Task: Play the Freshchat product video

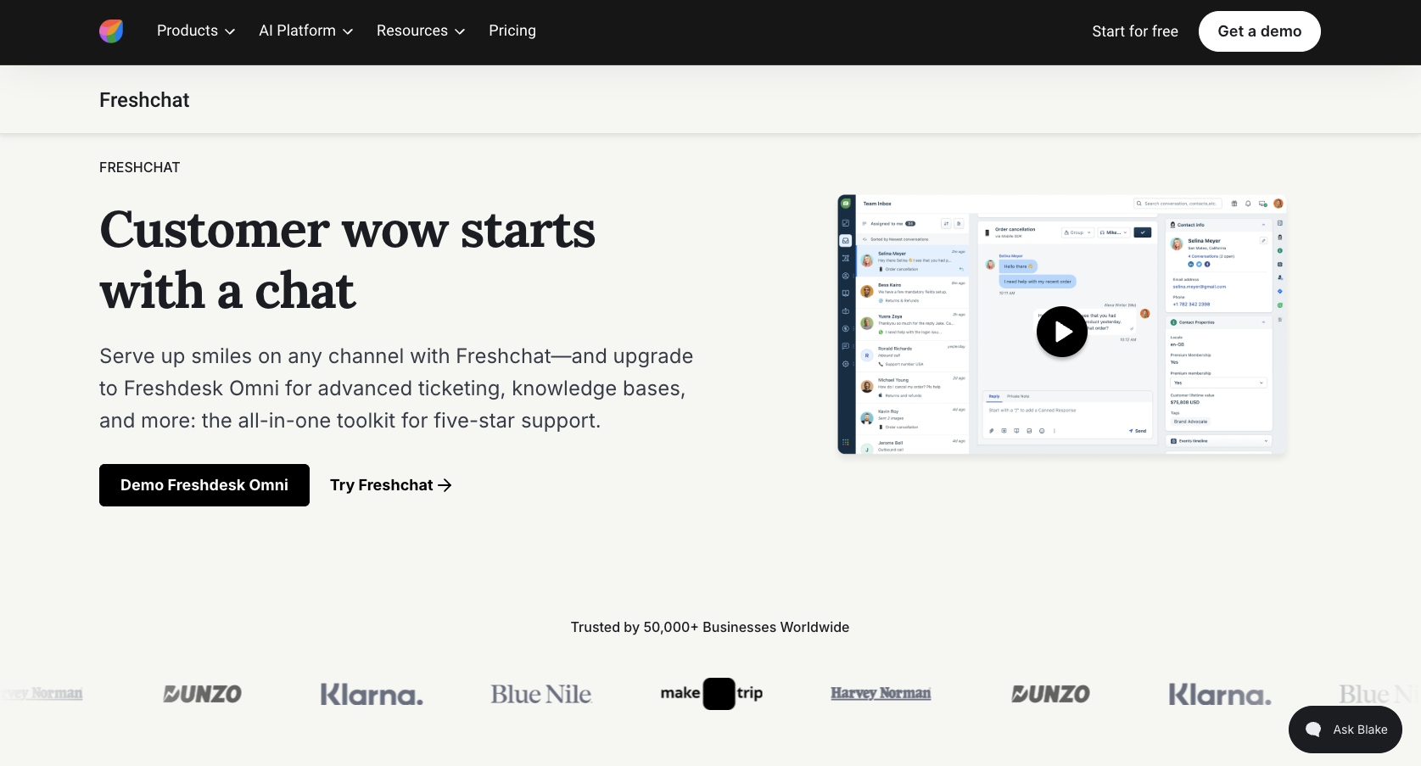Action: (x=1061, y=332)
